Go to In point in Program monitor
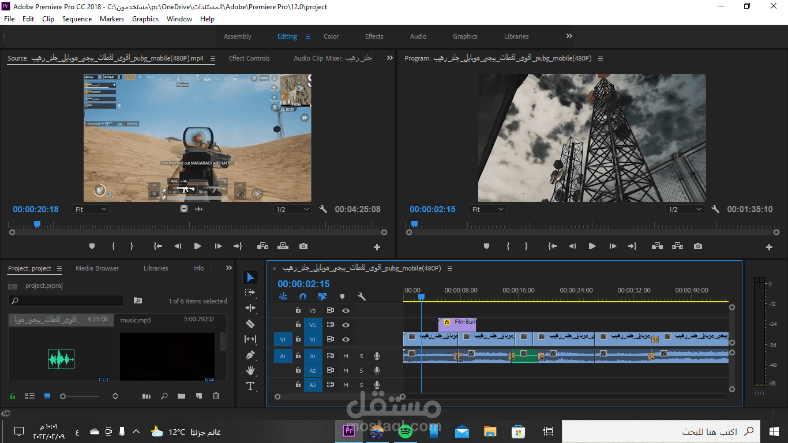Screen dimensions: 788x443 point(553,246)
